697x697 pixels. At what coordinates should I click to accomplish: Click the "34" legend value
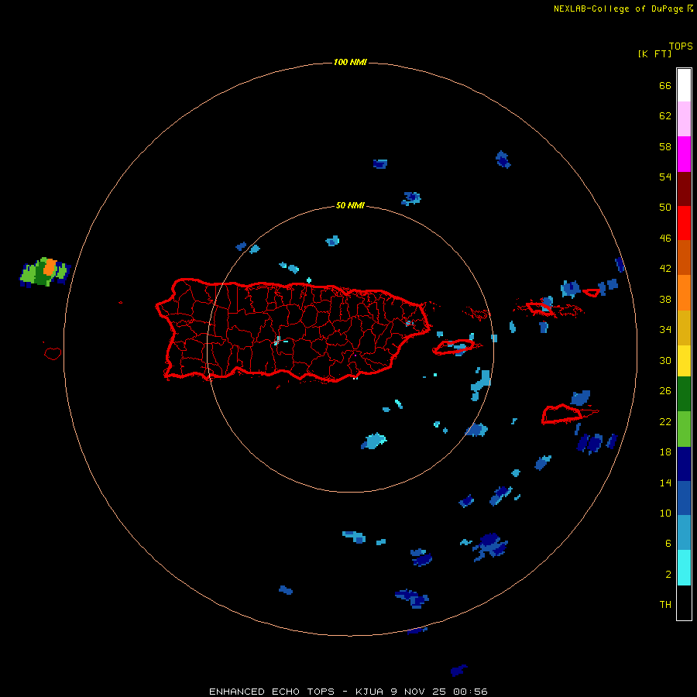click(x=665, y=330)
